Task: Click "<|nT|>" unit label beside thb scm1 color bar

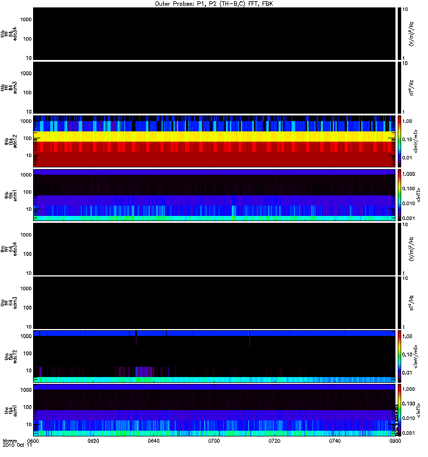Action: (418, 195)
